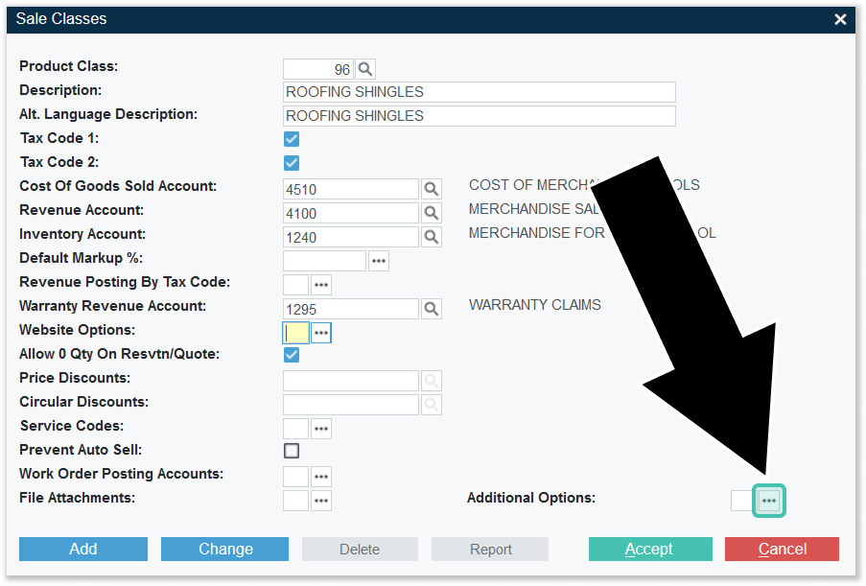Click the Description text field
866x586 pixels.
click(x=480, y=92)
